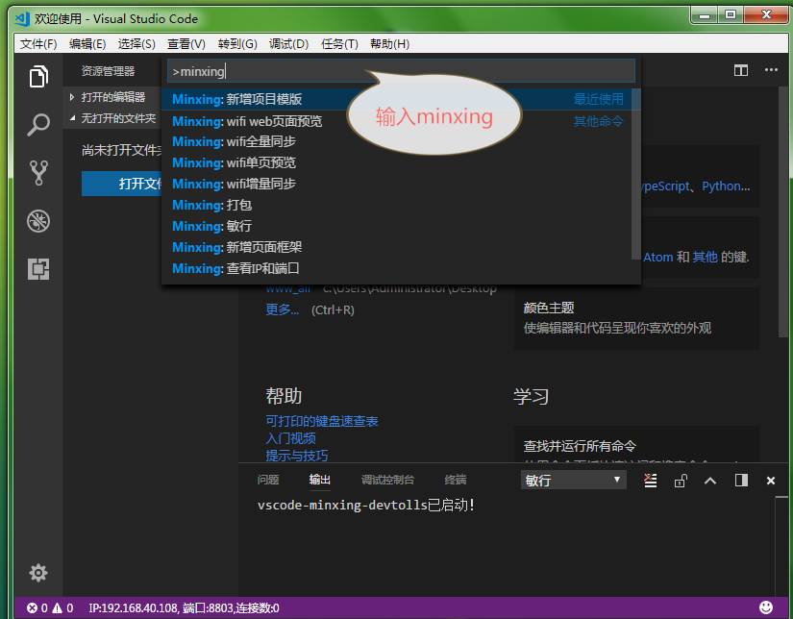Click the settings gear icon
Screen dimensions: 793x619
(x=38, y=573)
